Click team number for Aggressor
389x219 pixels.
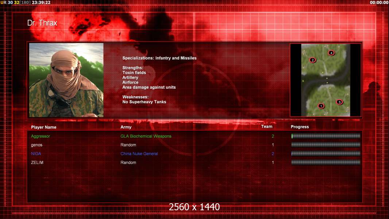click(x=273, y=136)
